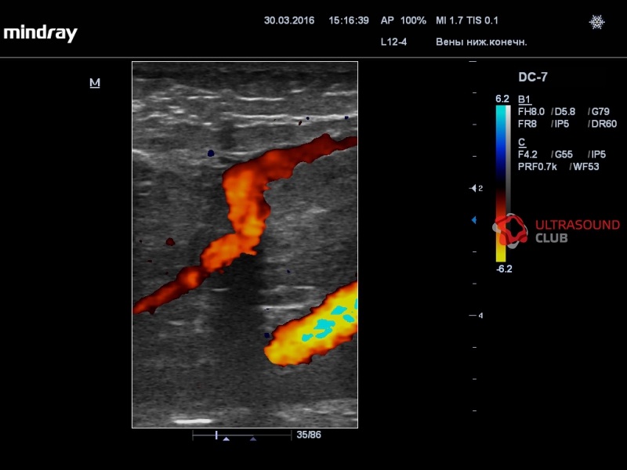This screenshot has width=627, height=470.
Task: Click the M orientation marker
Action: (95, 83)
